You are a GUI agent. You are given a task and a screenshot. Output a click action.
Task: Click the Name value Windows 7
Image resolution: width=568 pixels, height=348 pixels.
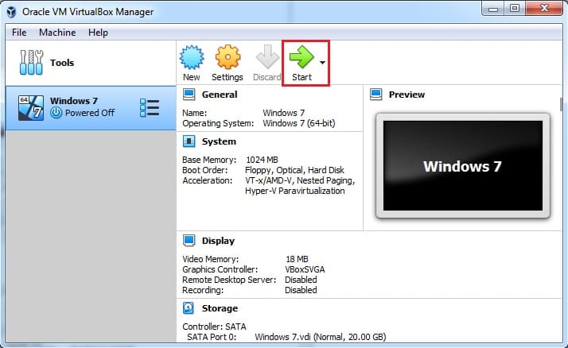tap(284, 113)
